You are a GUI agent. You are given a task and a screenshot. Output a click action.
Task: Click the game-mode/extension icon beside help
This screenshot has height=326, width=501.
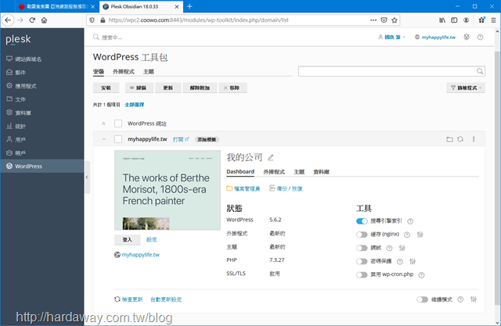(467, 38)
